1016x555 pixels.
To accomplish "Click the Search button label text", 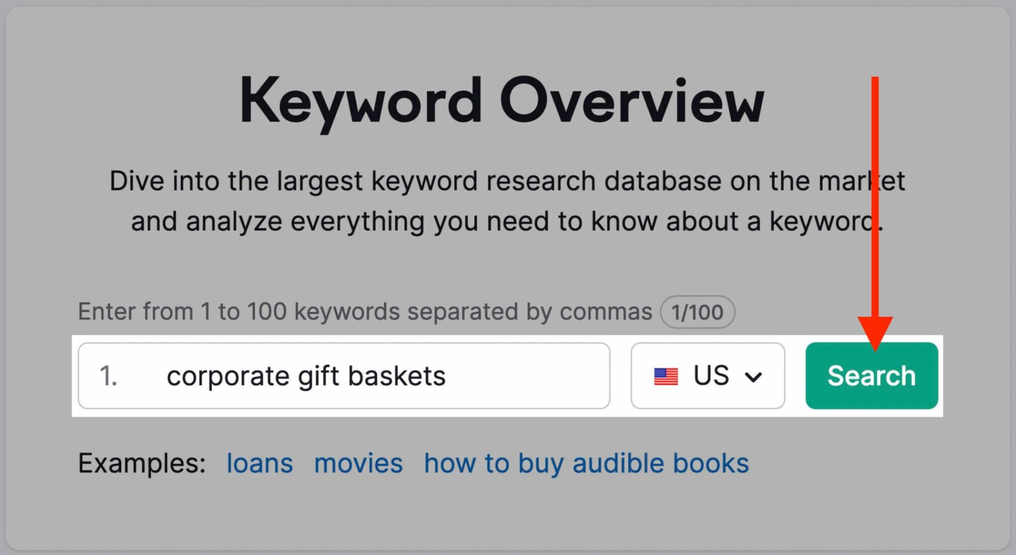I will click(x=871, y=375).
